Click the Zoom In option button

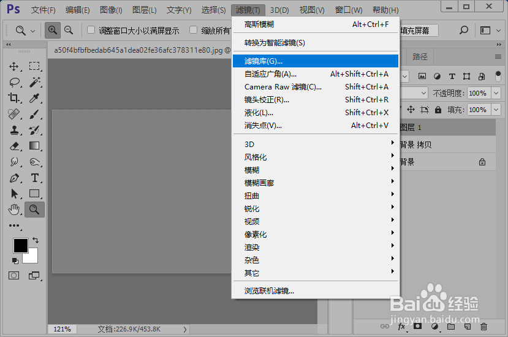tap(53, 31)
